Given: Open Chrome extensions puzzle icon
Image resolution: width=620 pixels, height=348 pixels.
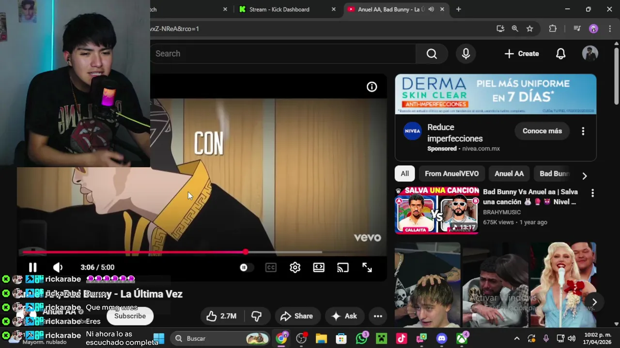Looking at the screenshot, I should [553, 29].
